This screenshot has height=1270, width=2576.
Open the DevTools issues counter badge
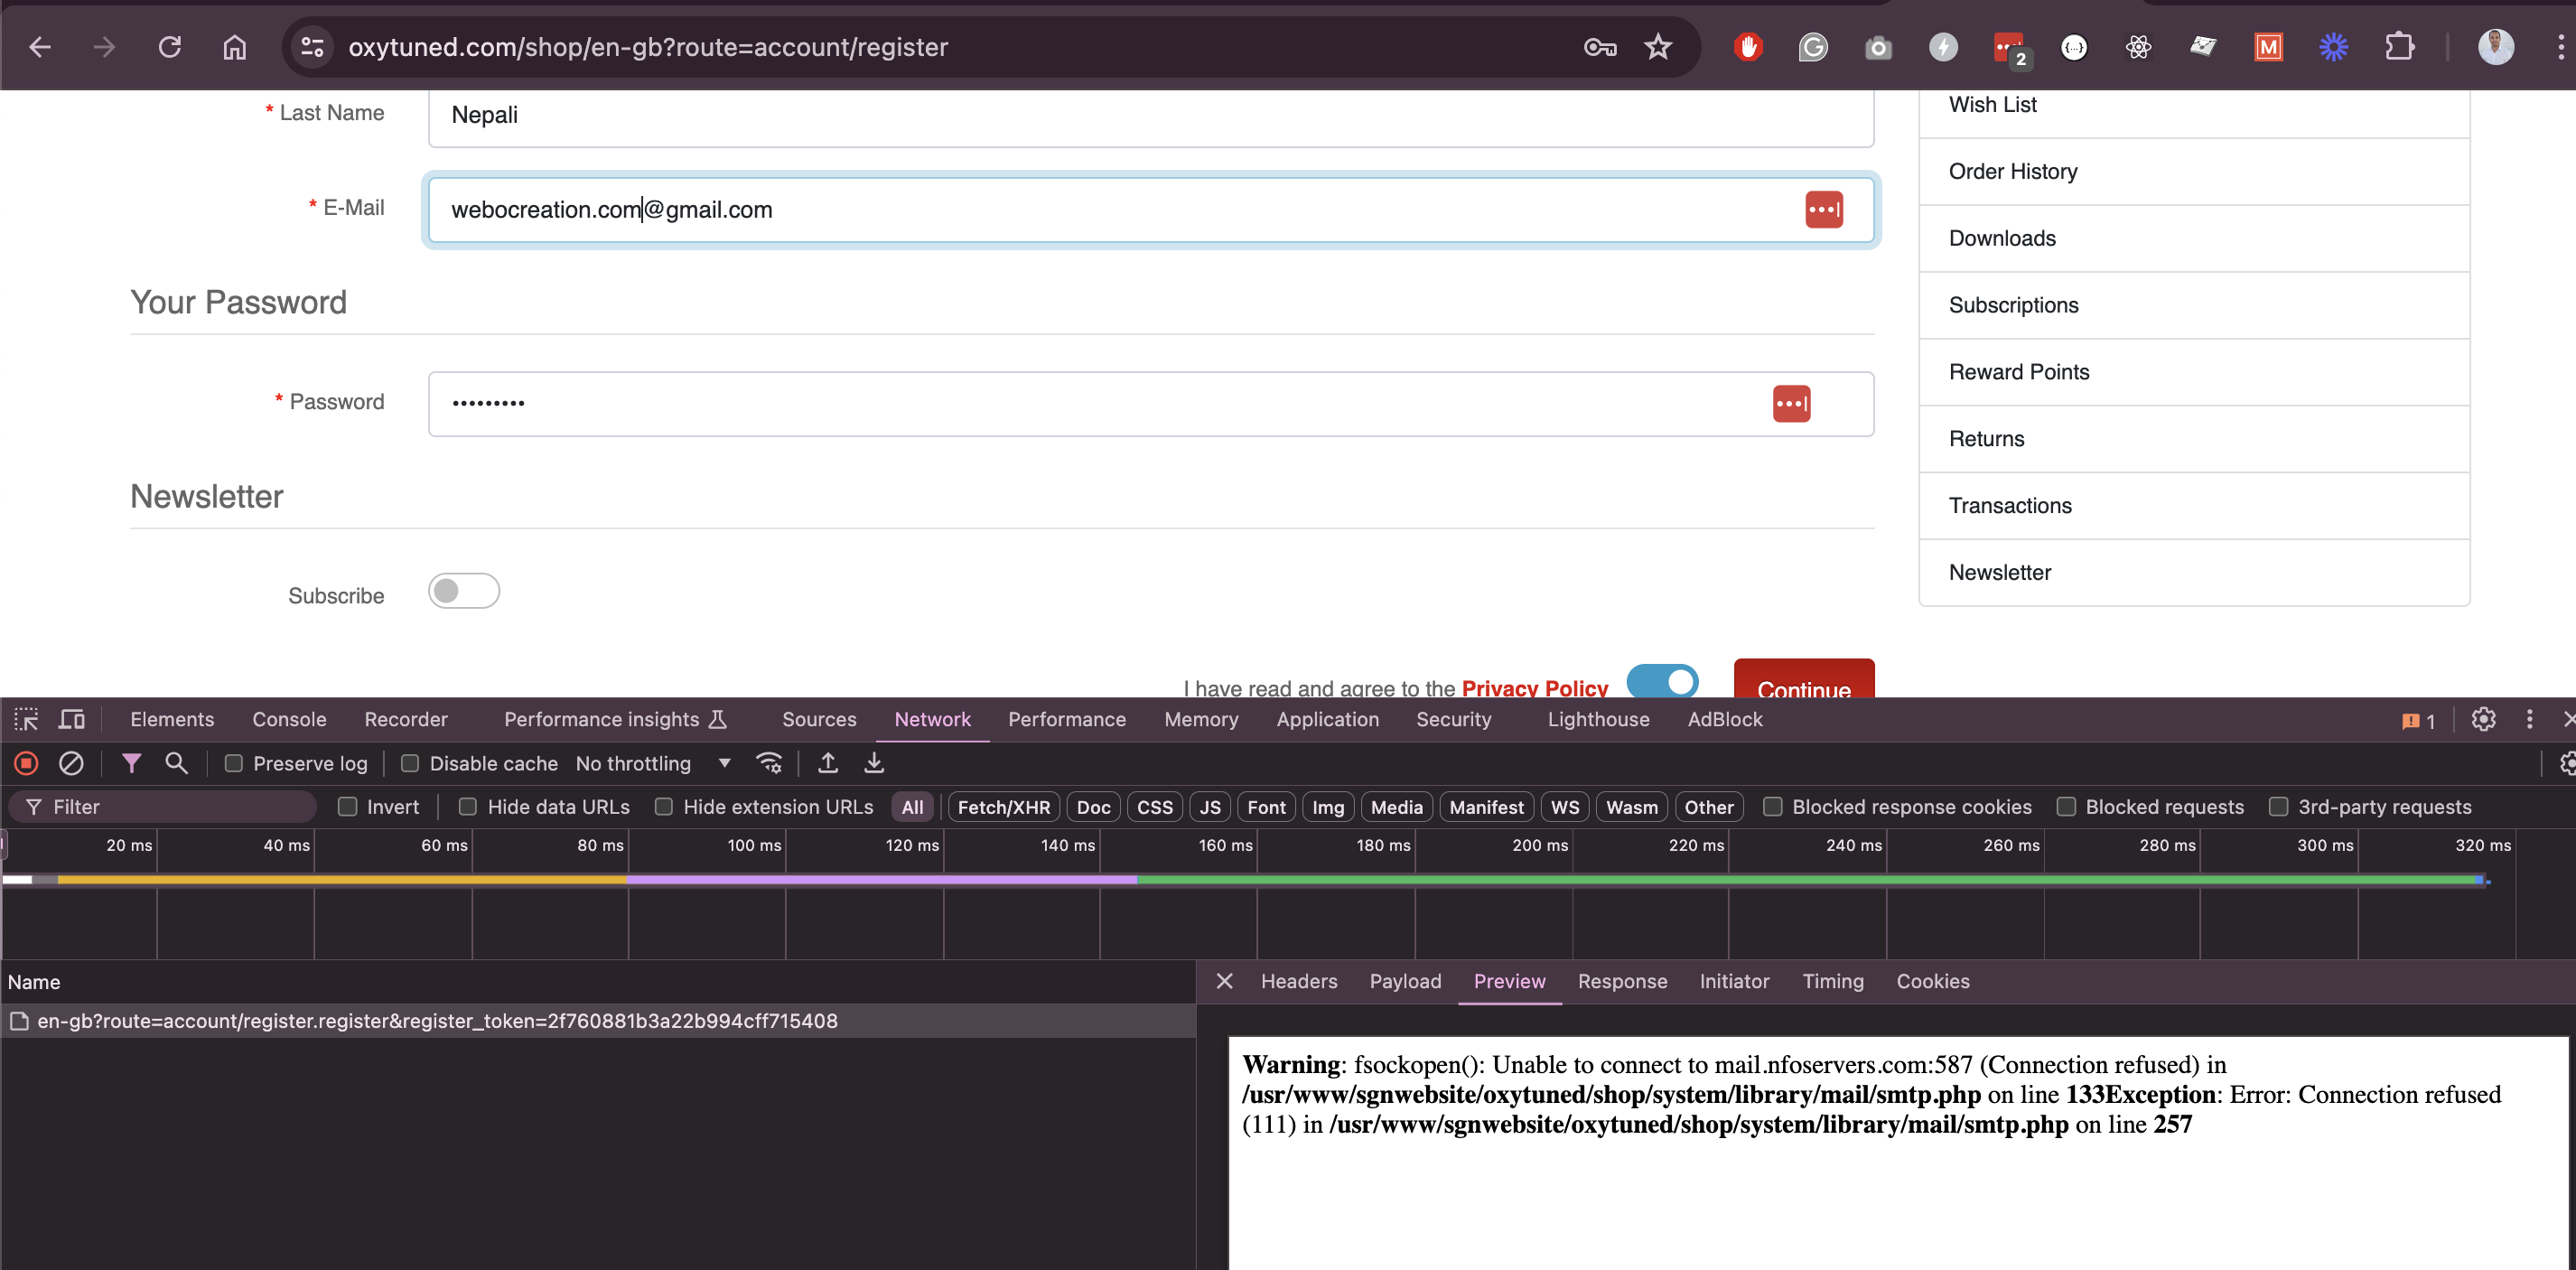pyautogui.click(x=2418, y=721)
